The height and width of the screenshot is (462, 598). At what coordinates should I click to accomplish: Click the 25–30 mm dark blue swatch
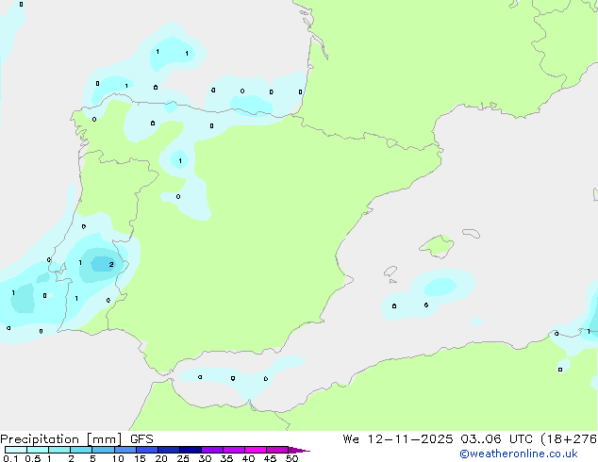[x=190, y=450]
